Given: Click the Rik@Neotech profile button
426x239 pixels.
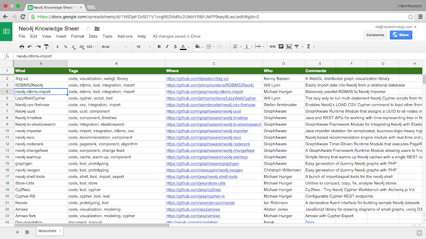Looking at the screenshot, I should coord(410,6).
